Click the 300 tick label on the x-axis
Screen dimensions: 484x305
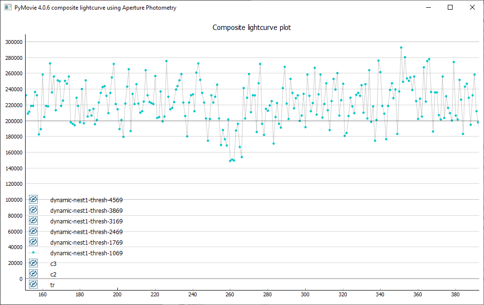[x=305, y=294]
